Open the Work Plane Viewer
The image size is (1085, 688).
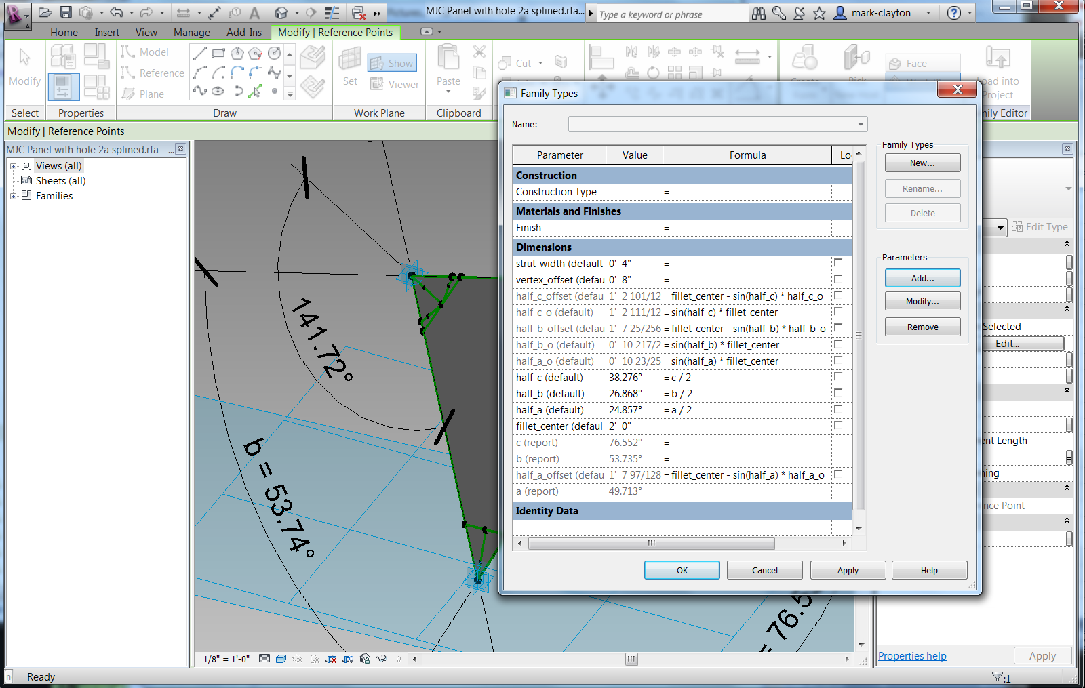(395, 84)
